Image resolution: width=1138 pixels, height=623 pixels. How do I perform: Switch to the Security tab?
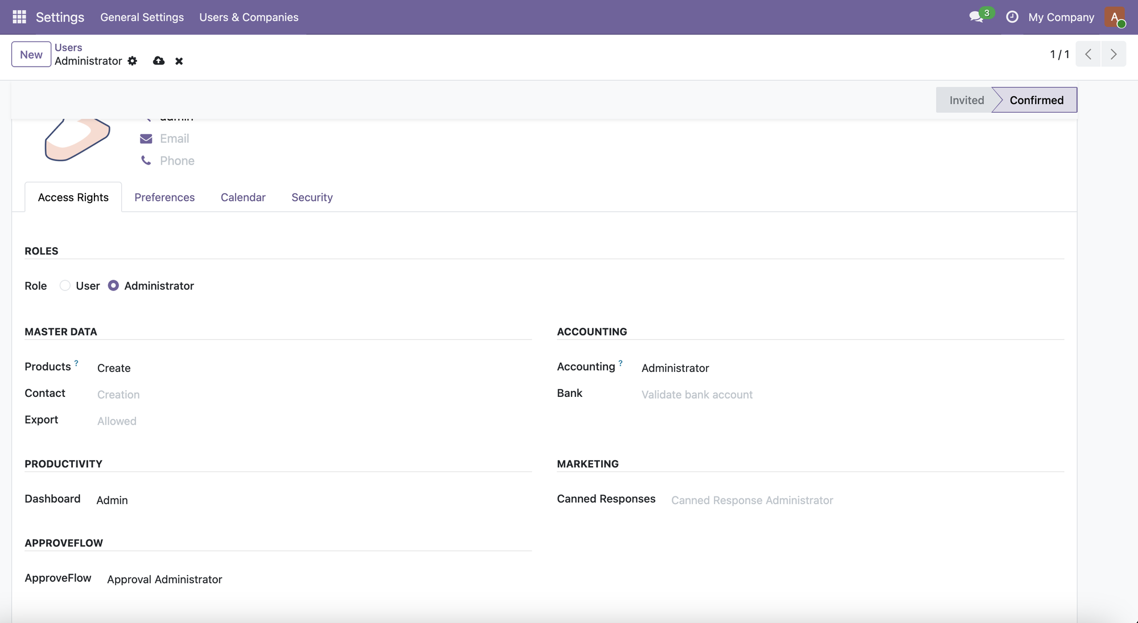tap(312, 197)
